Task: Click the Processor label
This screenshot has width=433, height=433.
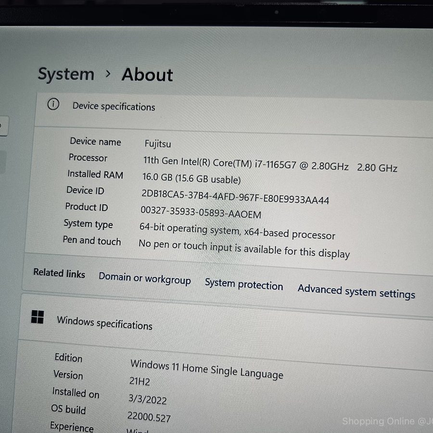Action: tap(88, 158)
